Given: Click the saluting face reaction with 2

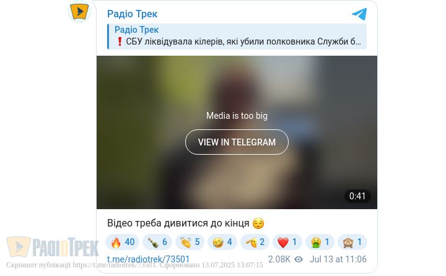Looking at the screenshot, I should tap(255, 242).
